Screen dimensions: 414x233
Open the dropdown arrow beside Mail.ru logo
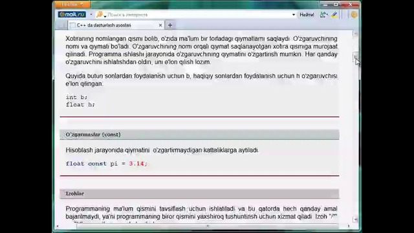click(x=91, y=14)
